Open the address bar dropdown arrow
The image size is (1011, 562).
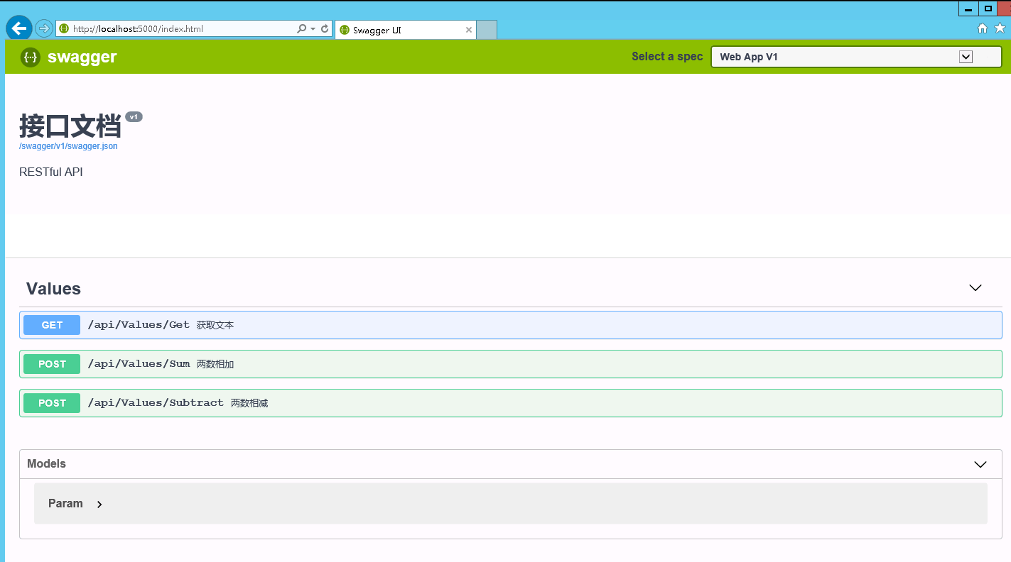tap(313, 29)
